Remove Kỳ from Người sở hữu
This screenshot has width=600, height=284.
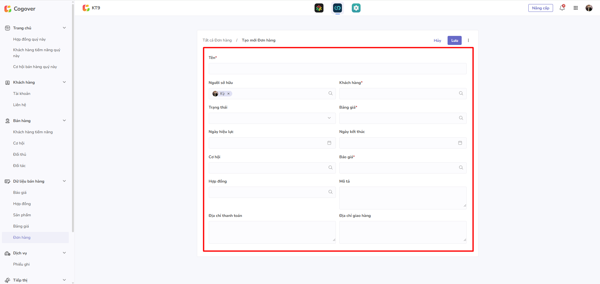point(228,94)
